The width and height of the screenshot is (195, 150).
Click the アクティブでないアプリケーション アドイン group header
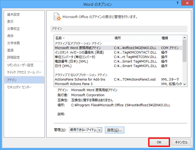[81, 75]
